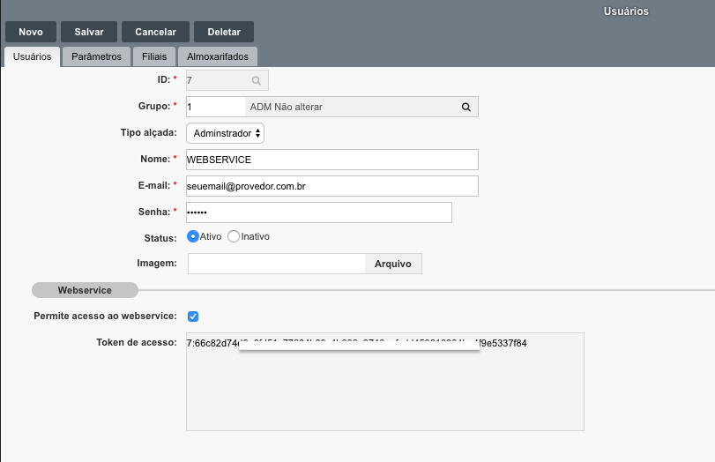Go to the Almoxarifados tab

(x=218, y=56)
